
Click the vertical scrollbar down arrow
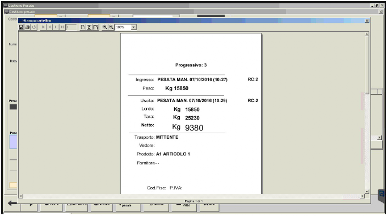pyautogui.click(x=367, y=192)
